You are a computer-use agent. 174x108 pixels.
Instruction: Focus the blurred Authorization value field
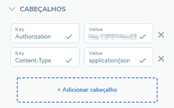pyautogui.click(x=113, y=37)
